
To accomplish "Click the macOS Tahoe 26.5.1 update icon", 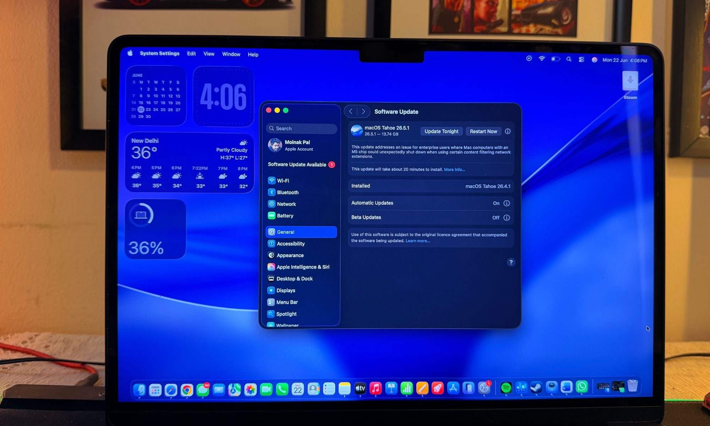I will coord(357,131).
